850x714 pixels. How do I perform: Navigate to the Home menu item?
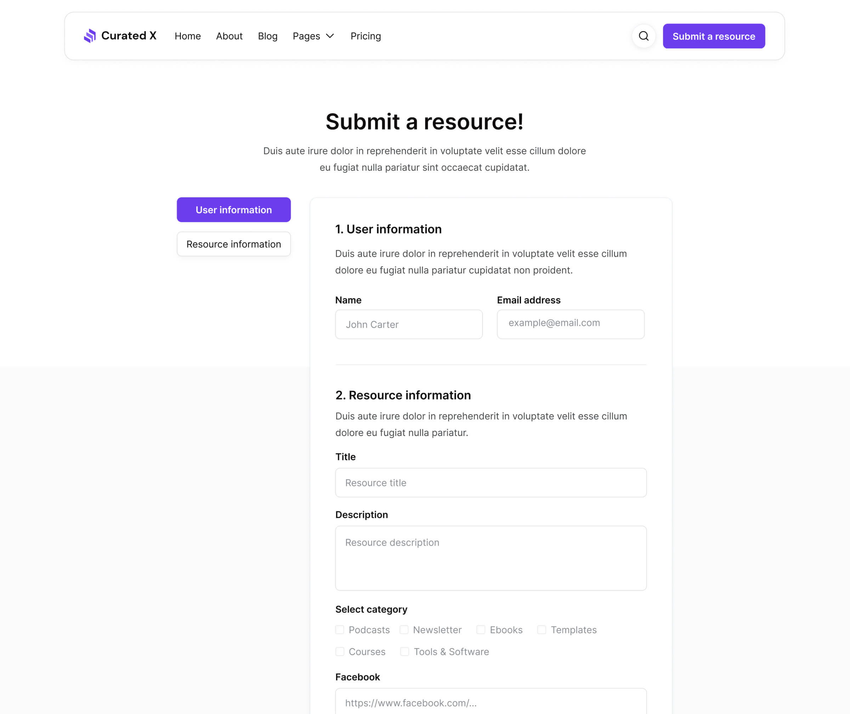[187, 36]
